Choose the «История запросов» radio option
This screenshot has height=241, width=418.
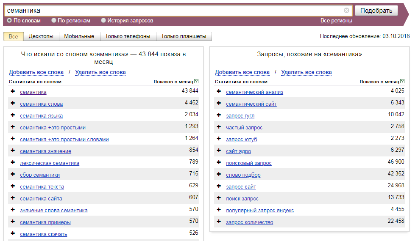[x=103, y=20]
